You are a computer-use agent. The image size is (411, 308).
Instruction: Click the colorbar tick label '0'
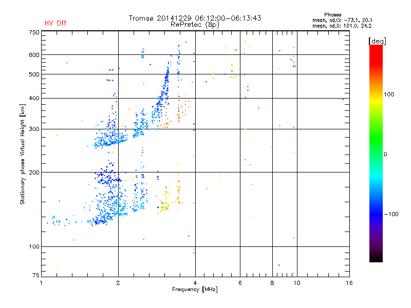point(385,155)
